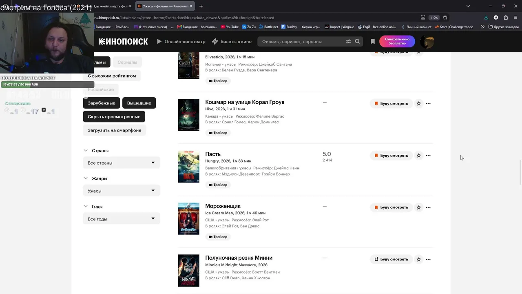Open the Онлайн-кинотеатр section
This screenshot has height=294, width=522.
pos(181,41)
